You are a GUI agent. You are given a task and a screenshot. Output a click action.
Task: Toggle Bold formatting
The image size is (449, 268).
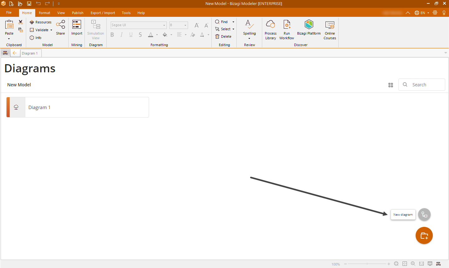pyautogui.click(x=112, y=35)
